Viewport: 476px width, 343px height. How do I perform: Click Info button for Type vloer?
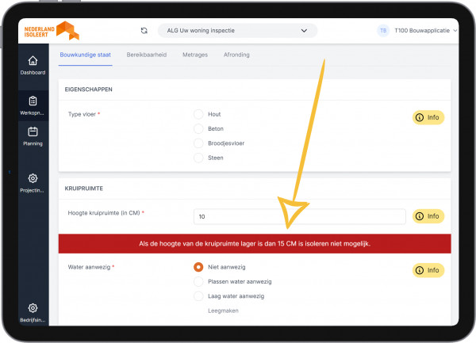(x=428, y=117)
